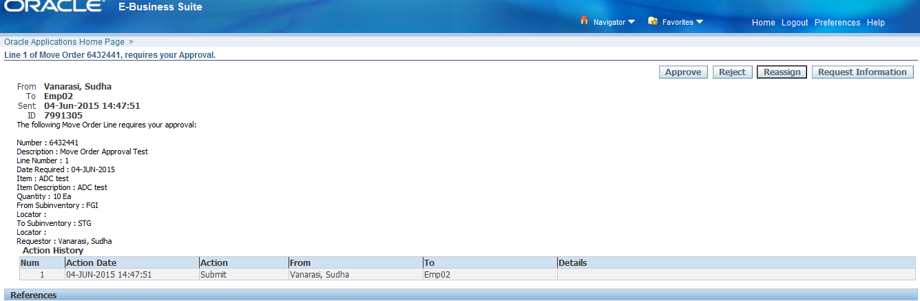Click the Sent date 04-Jun-2015 14:47:51
920x301 pixels.
coord(92,106)
